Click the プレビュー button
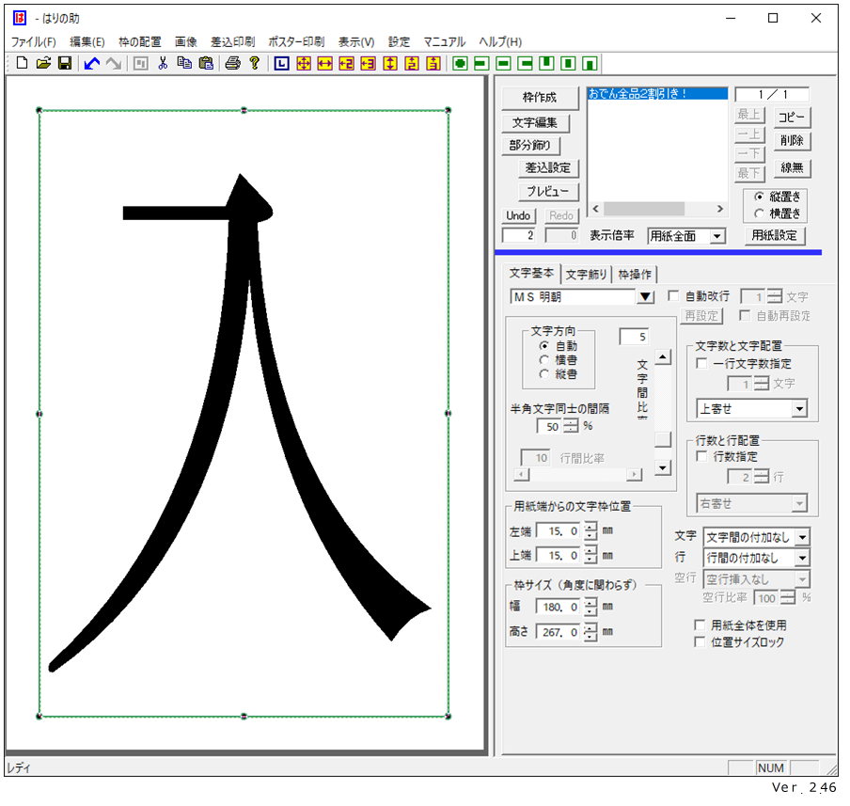This screenshot has height=806, width=850. (x=548, y=192)
